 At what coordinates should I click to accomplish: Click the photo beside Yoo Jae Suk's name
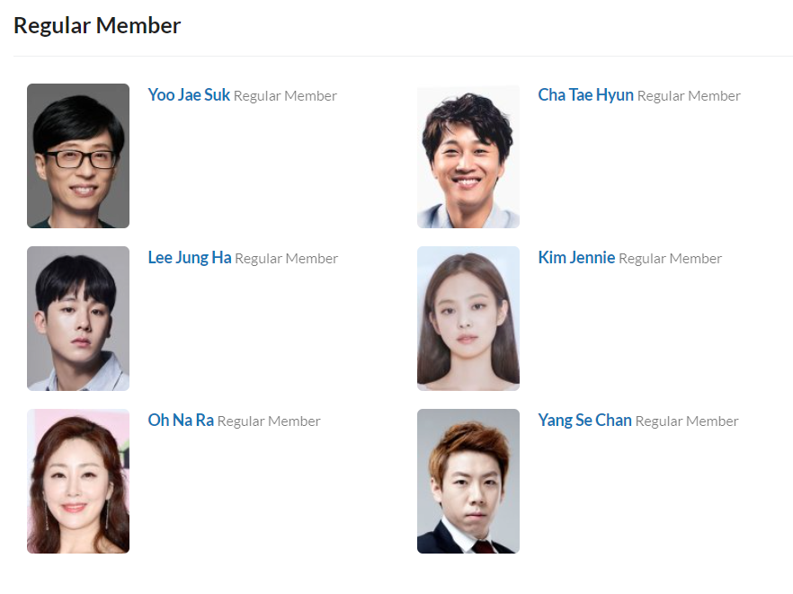[78, 155]
